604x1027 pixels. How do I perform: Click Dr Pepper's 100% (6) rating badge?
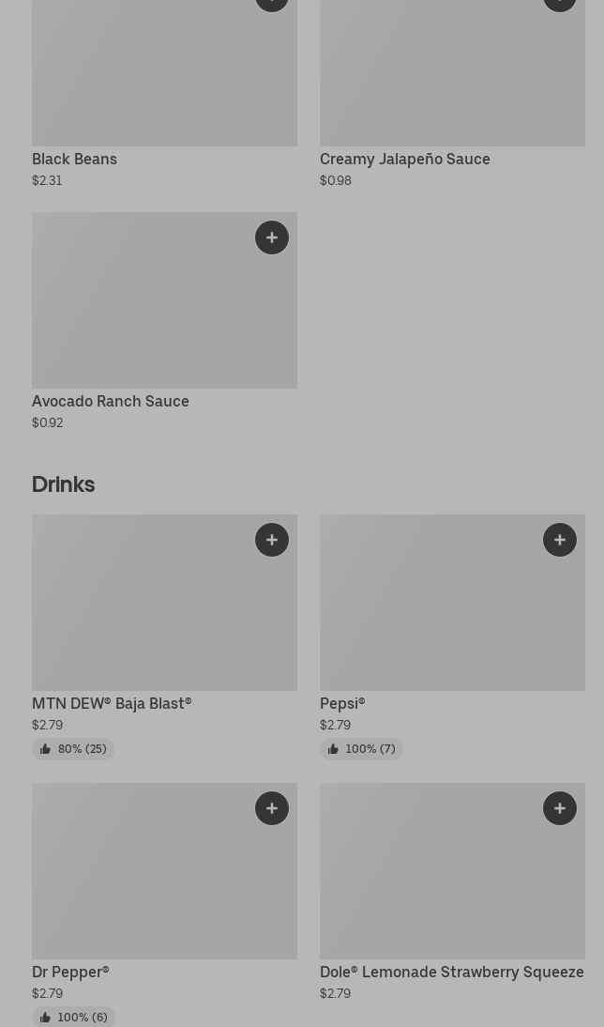tap(73, 1017)
